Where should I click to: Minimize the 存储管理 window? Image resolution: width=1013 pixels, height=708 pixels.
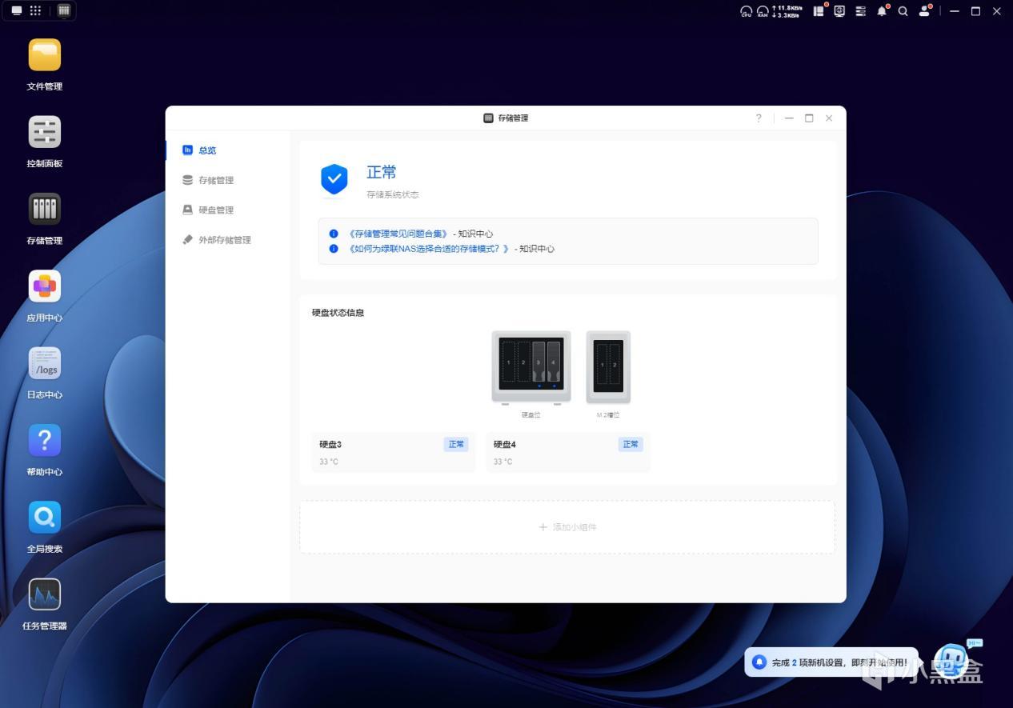click(x=789, y=118)
